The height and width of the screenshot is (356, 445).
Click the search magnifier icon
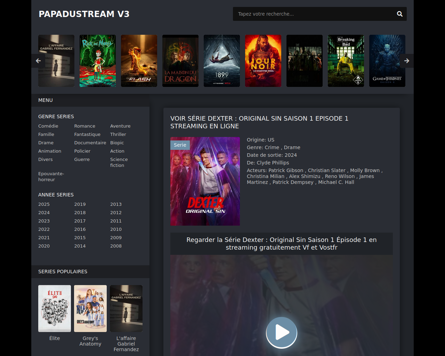point(400,14)
